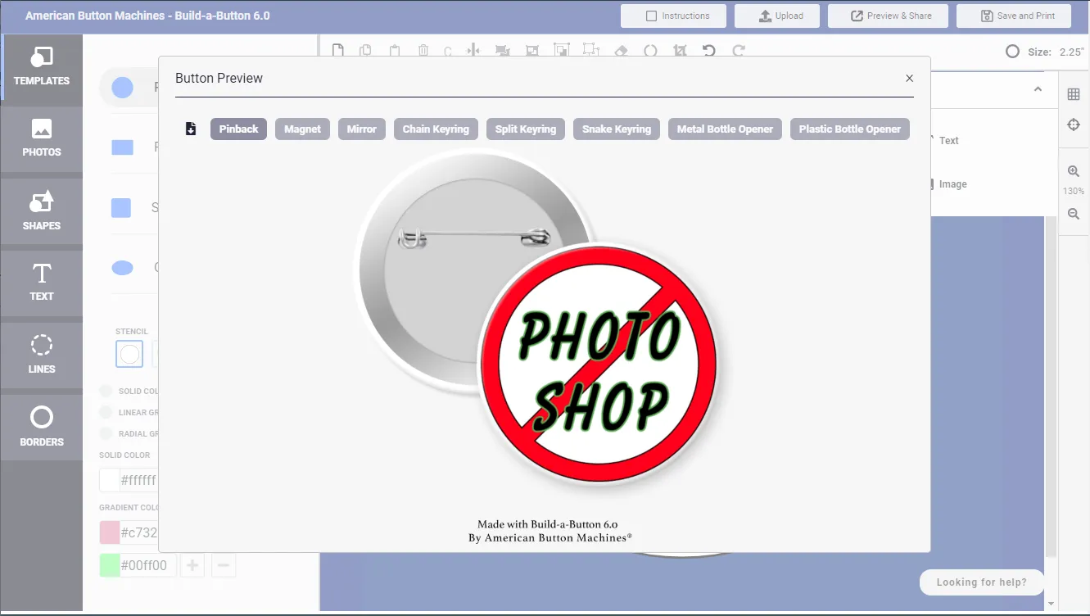Click the #ffffff hex color field
This screenshot has width=1090, height=616.
pyautogui.click(x=138, y=480)
